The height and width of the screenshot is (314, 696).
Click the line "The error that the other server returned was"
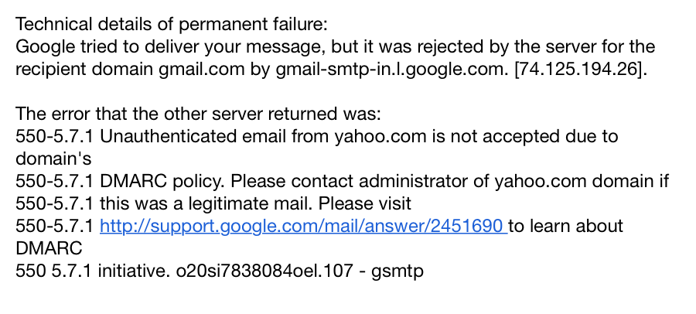tap(198, 114)
